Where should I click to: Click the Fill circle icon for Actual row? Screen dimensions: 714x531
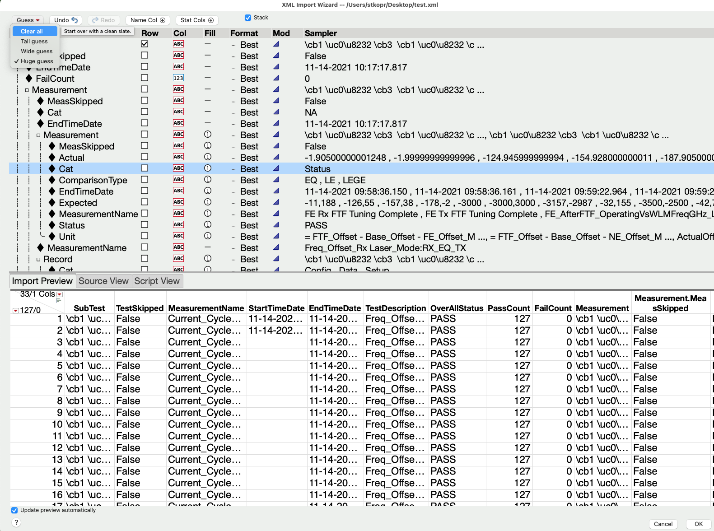point(208,157)
